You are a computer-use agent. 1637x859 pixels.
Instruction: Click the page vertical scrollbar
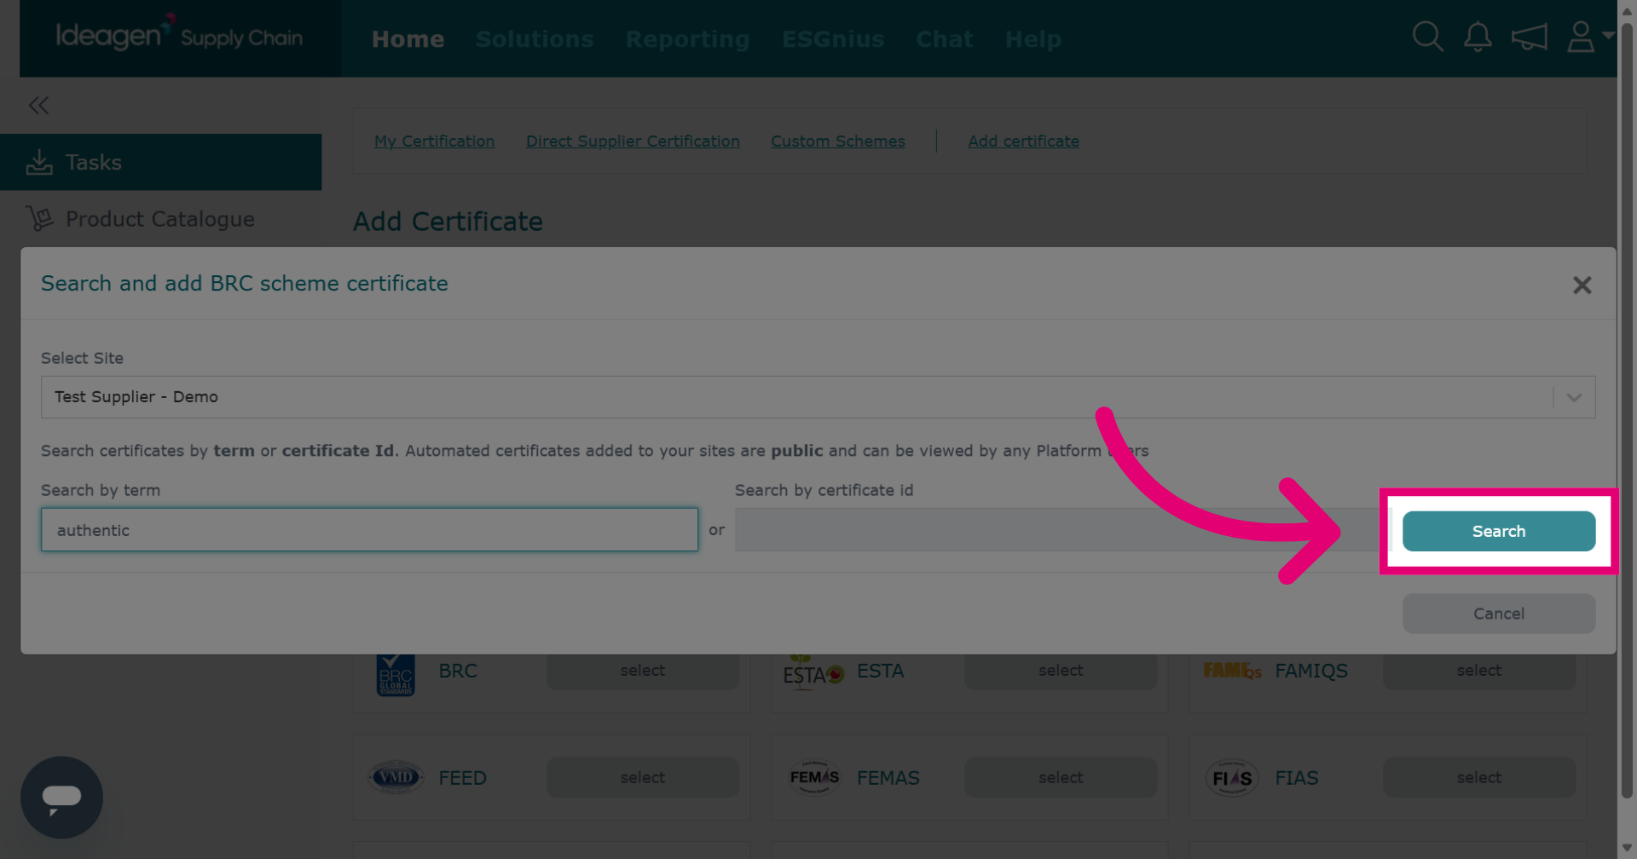click(x=1627, y=409)
